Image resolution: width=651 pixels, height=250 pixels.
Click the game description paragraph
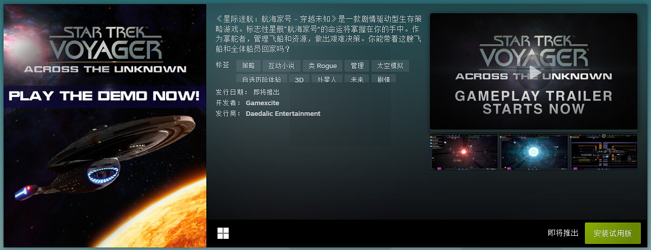(x=319, y=34)
